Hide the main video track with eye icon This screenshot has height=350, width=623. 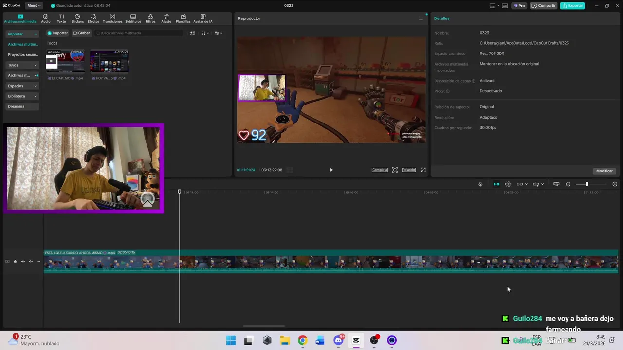(x=23, y=262)
